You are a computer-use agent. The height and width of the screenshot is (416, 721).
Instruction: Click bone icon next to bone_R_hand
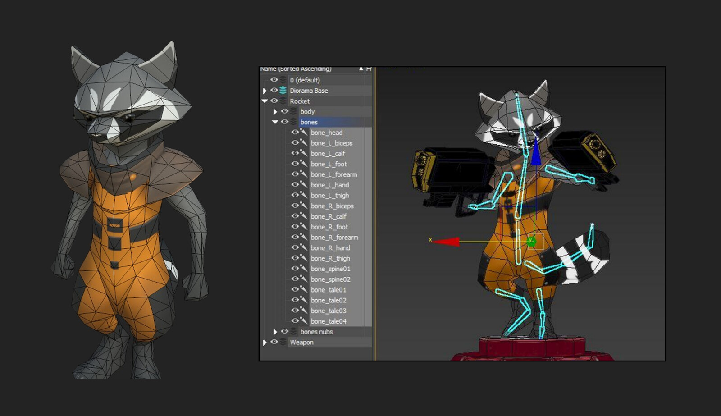[304, 248]
